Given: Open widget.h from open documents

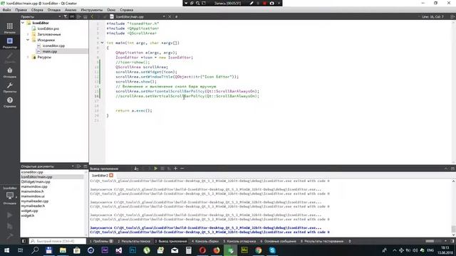Looking at the screenshot, I should pyautogui.click(x=28, y=215).
